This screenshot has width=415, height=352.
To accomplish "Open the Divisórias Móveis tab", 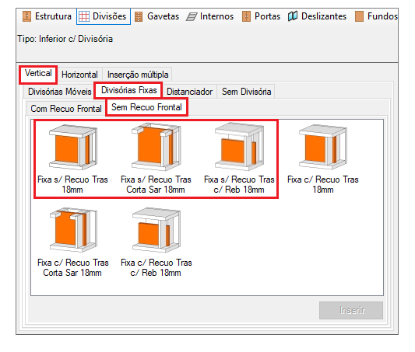I will click(59, 92).
